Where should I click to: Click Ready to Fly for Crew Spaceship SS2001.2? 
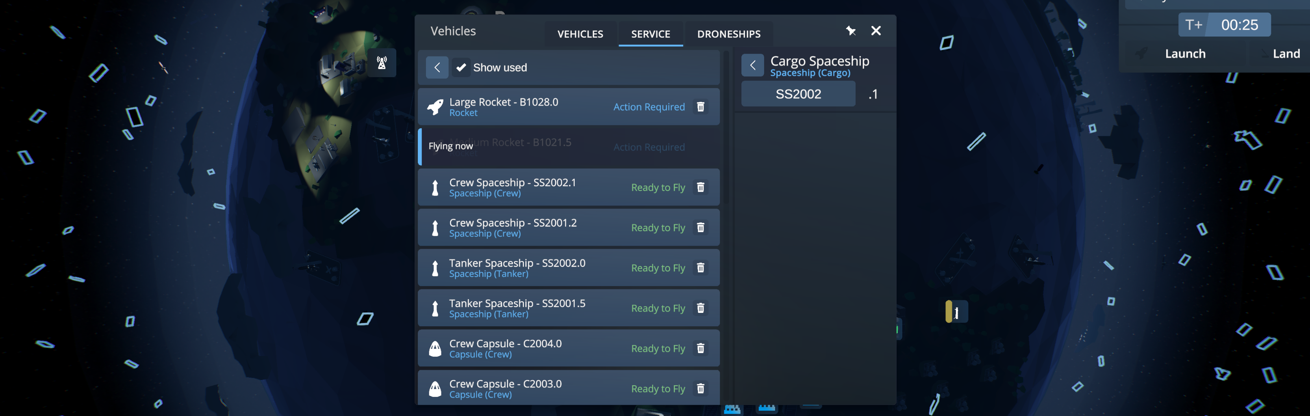pos(658,228)
